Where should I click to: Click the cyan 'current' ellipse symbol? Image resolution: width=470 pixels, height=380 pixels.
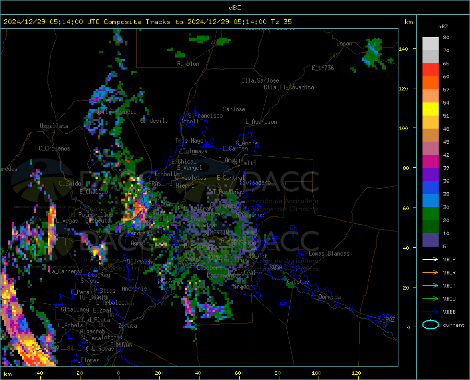430,325
